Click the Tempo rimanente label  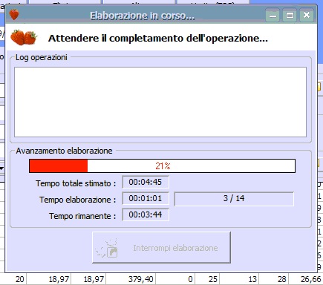click(x=82, y=216)
